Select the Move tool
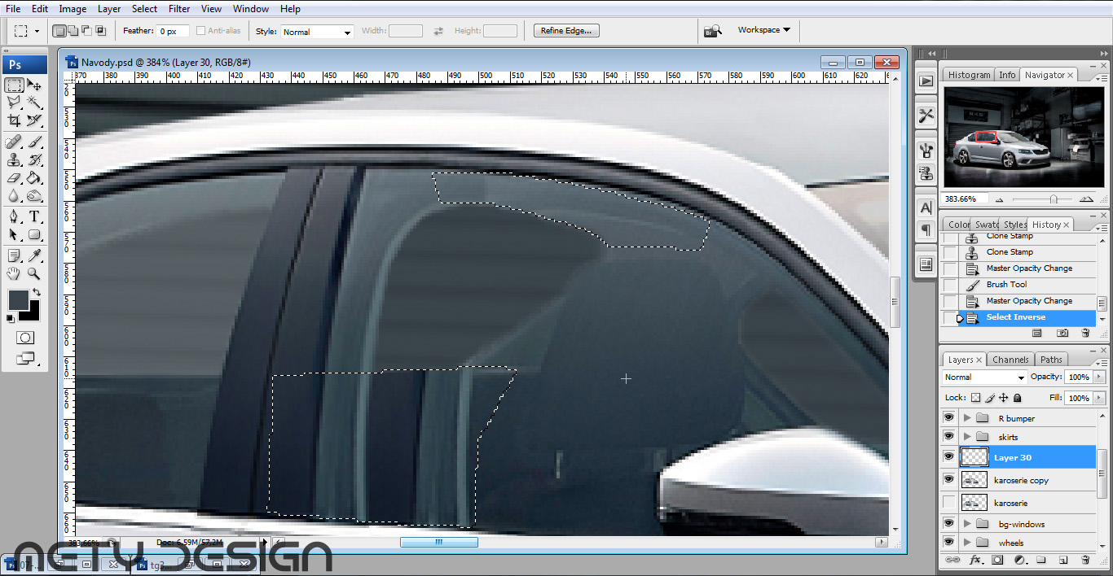 coord(34,85)
